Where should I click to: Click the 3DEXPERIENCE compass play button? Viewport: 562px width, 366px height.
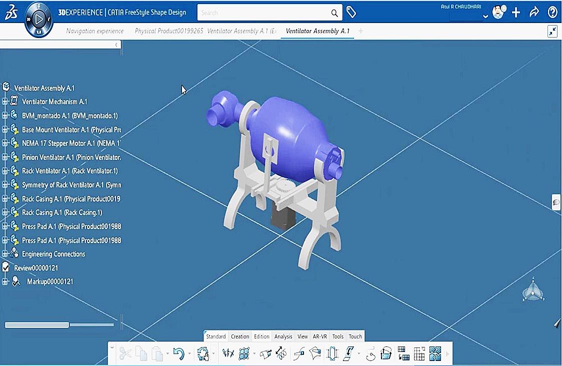click(x=39, y=20)
